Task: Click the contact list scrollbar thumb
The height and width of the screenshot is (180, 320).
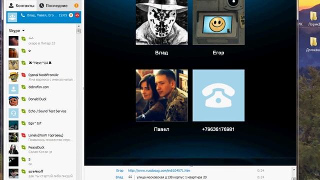Action: point(78,31)
